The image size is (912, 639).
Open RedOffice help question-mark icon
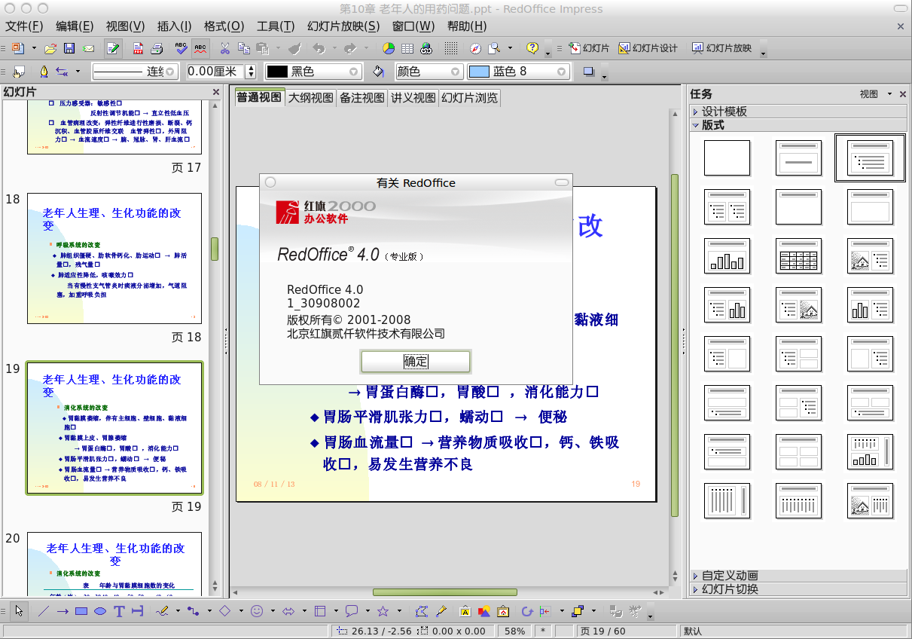point(532,48)
